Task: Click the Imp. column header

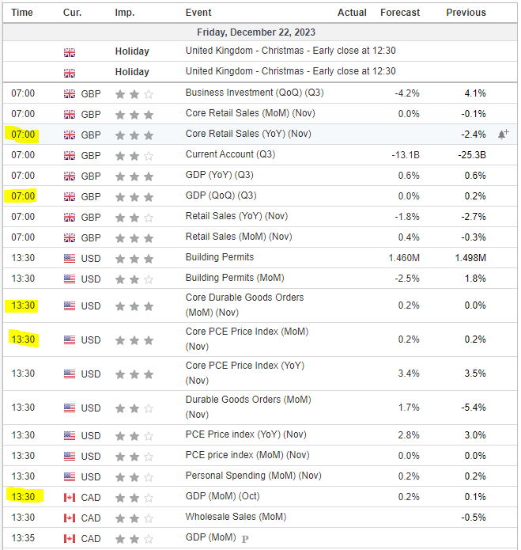Action: tap(124, 12)
